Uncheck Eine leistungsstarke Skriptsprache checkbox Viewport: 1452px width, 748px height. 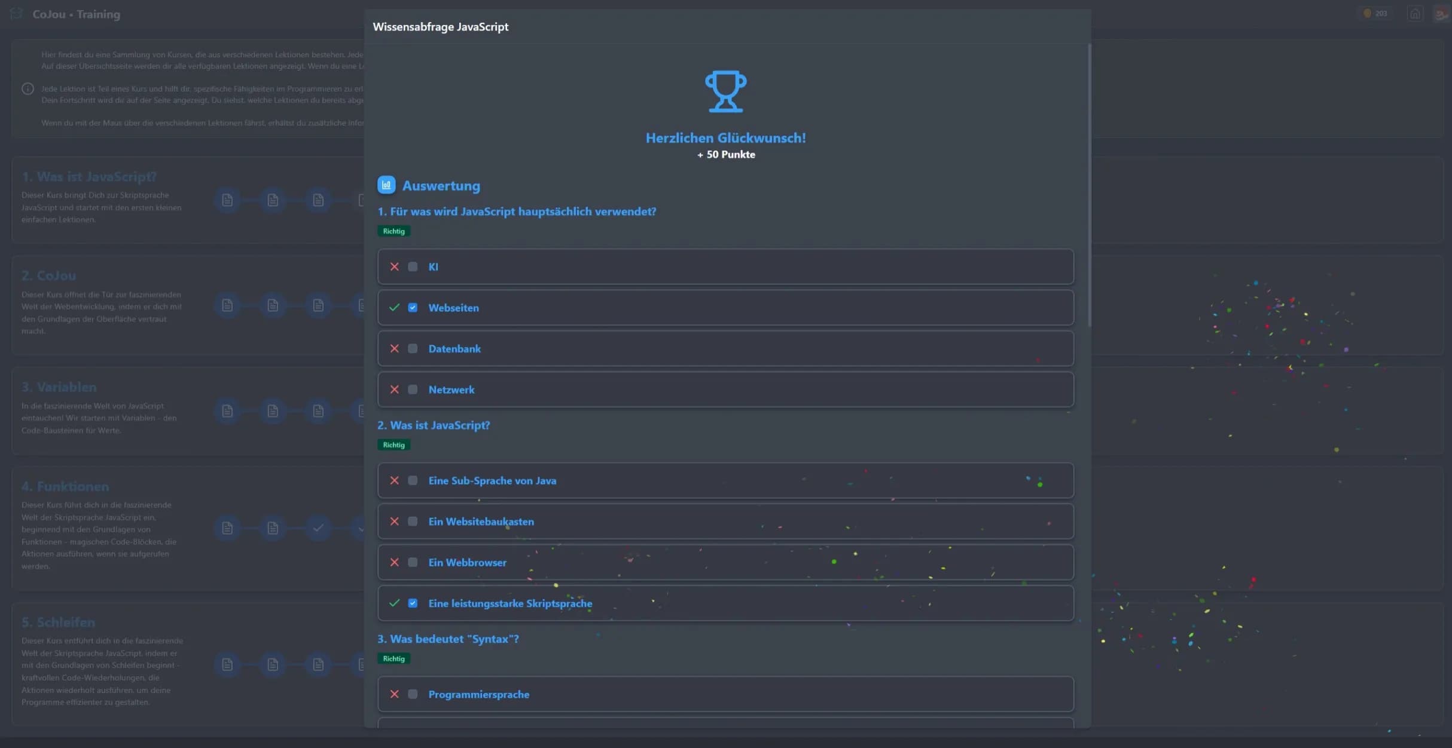(413, 603)
